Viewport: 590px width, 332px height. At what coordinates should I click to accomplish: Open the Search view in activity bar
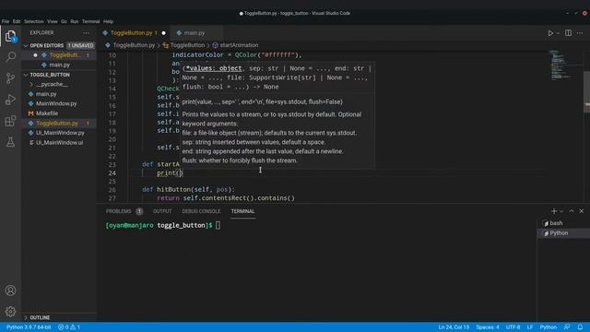click(10, 57)
